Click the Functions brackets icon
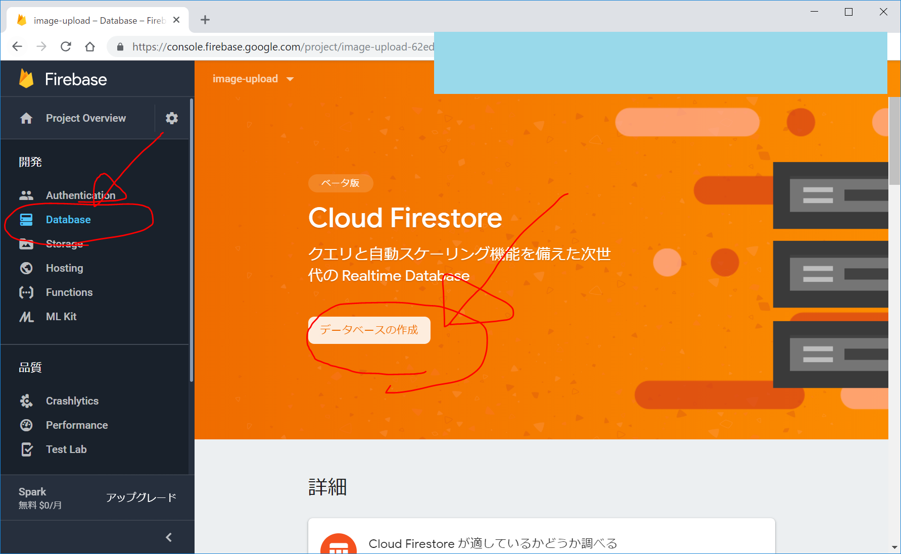 coord(26,292)
